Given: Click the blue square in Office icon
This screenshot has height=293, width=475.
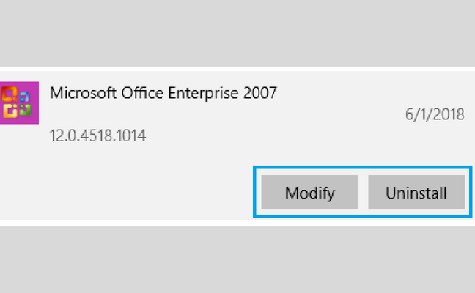Looking at the screenshot, I should pos(24,97).
